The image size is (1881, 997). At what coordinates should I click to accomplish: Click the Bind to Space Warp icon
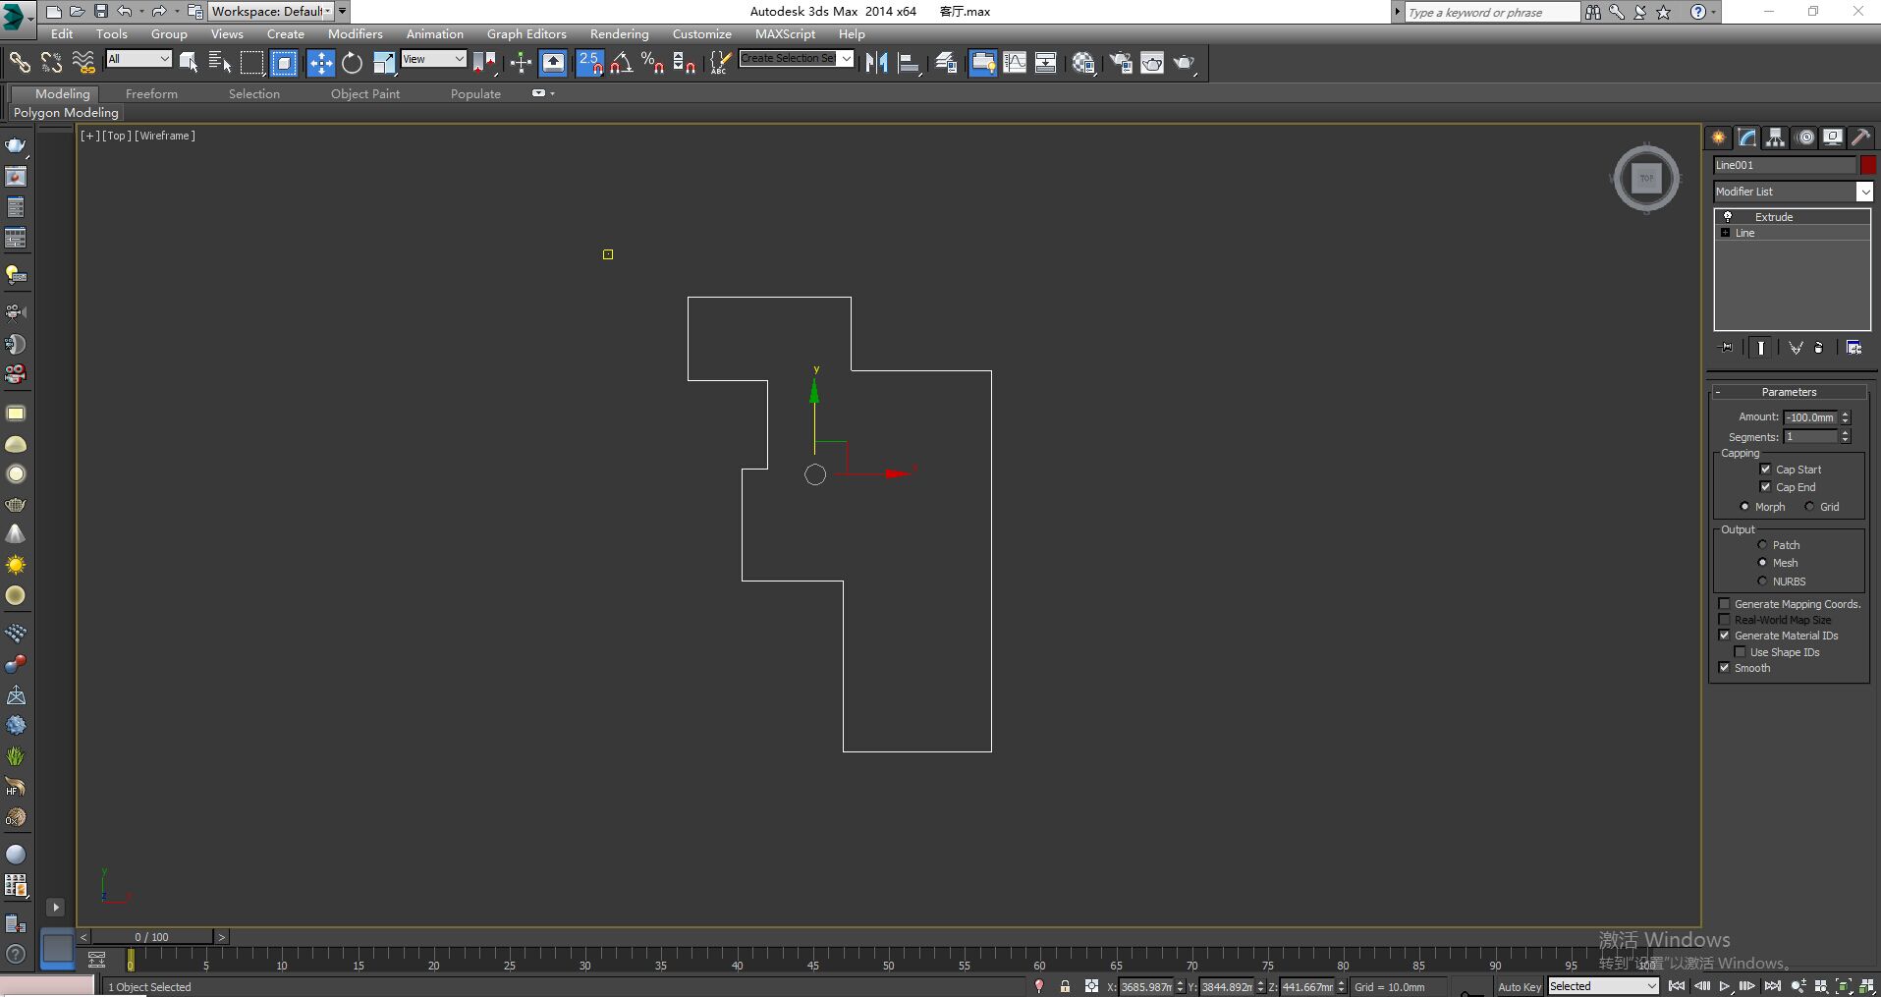click(x=83, y=63)
